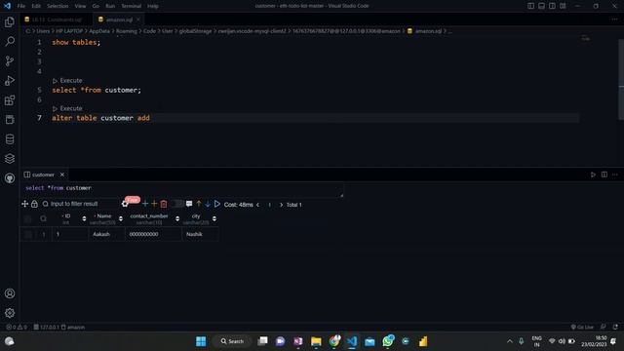This screenshot has height=351, width=624.
Task: Open the result panel run icon at right
Action: 593,175
